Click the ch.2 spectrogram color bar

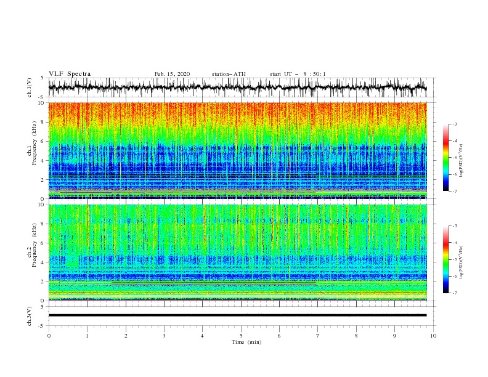click(445, 259)
